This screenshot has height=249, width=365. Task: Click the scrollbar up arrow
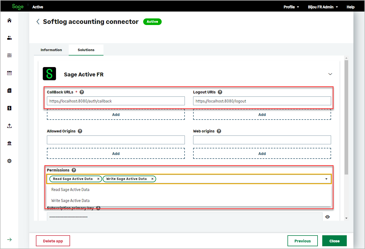346,58
